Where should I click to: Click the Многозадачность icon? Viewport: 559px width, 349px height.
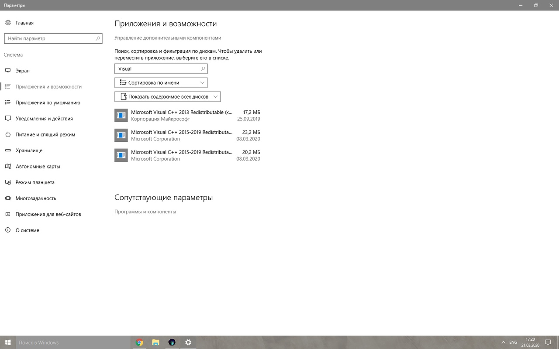[8, 198]
